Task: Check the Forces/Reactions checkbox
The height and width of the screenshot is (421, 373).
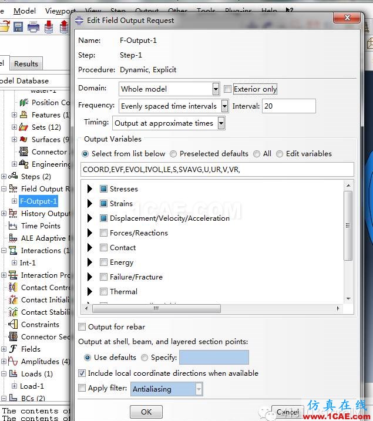Action: click(x=103, y=233)
